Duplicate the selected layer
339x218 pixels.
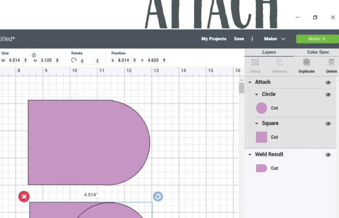[x=307, y=66]
